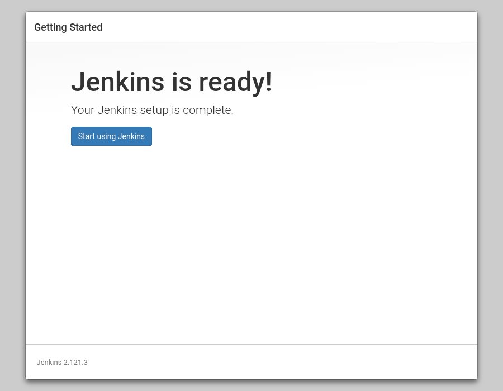
Task: Select the Getting Started header title
Action: click(68, 27)
